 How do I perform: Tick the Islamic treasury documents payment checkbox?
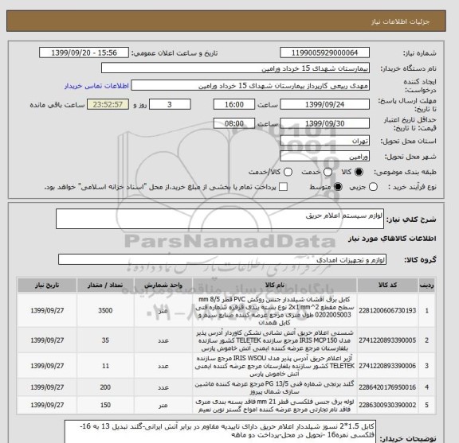pyautogui.click(x=283, y=187)
